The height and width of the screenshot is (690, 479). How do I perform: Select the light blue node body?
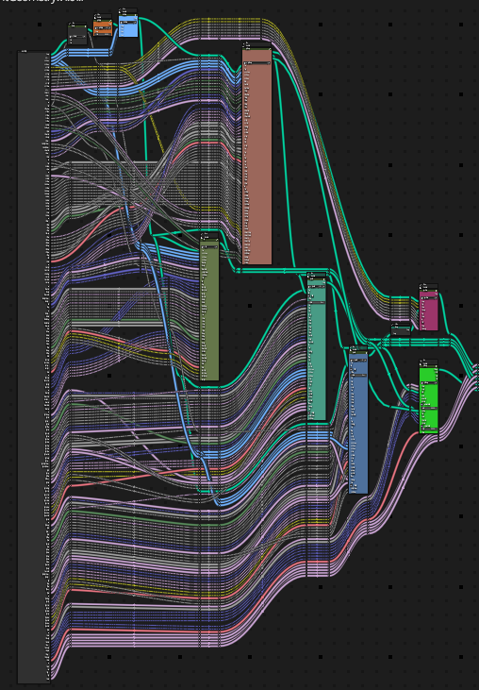tap(128, 24)
